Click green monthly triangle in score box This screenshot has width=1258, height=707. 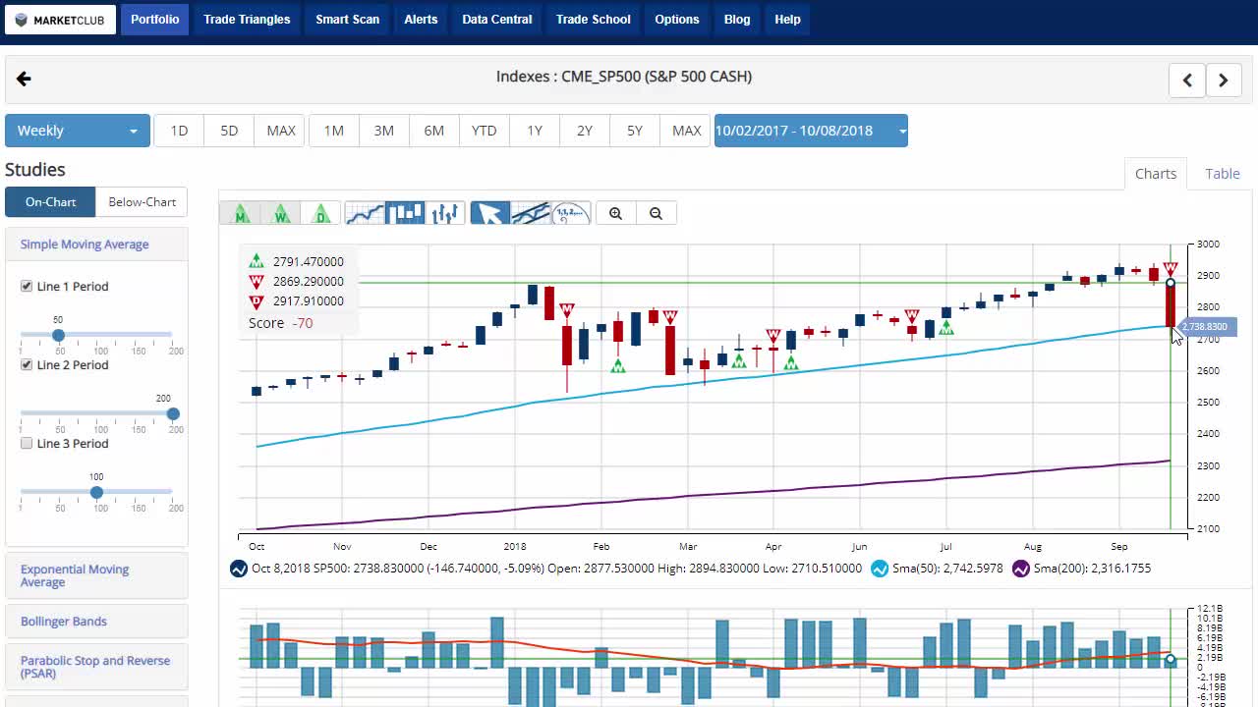click(x=257, y=261)
